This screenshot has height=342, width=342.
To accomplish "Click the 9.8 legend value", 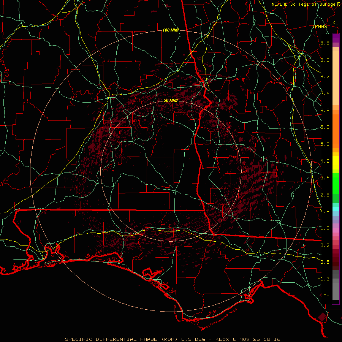I will 325,43.
